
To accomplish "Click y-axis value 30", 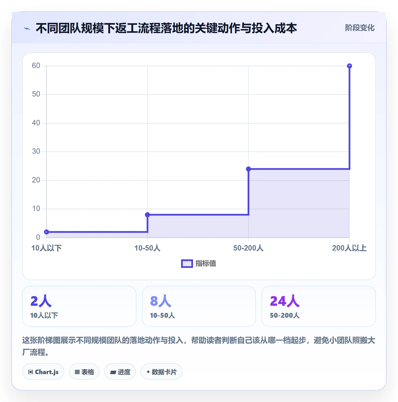I will pyautogui.click(x=36, y=151).
